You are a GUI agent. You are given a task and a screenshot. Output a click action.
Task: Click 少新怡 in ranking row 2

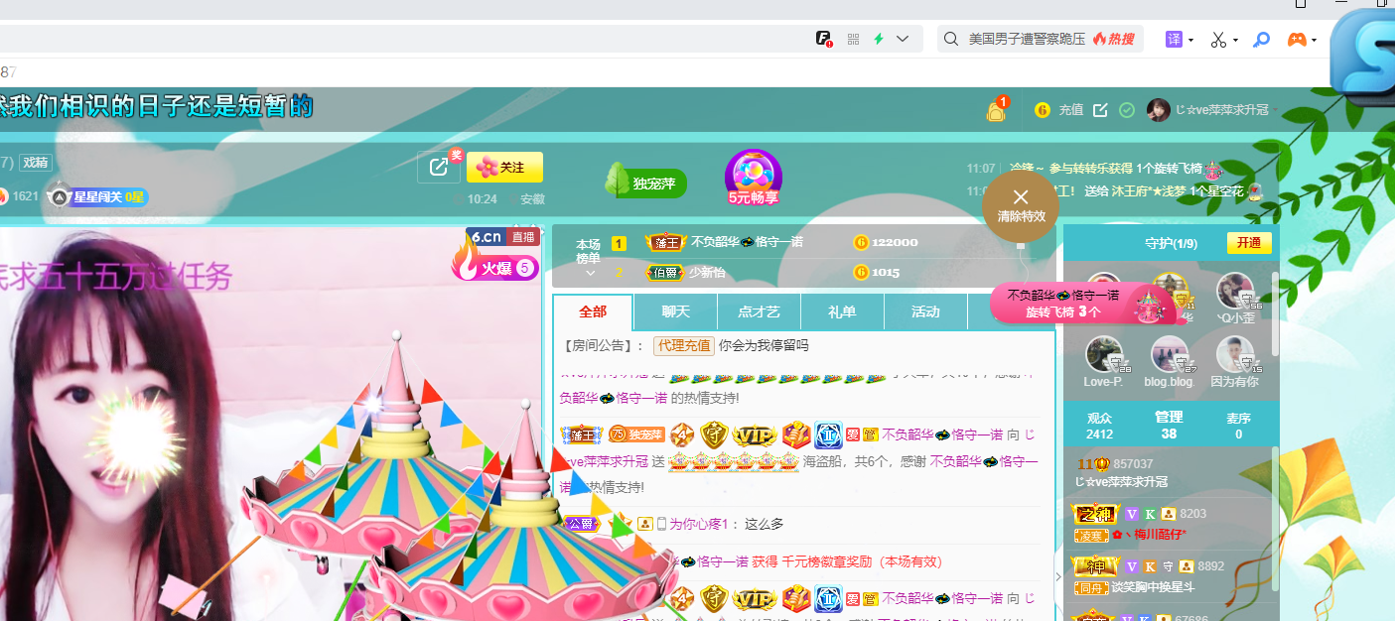(707, 272)
